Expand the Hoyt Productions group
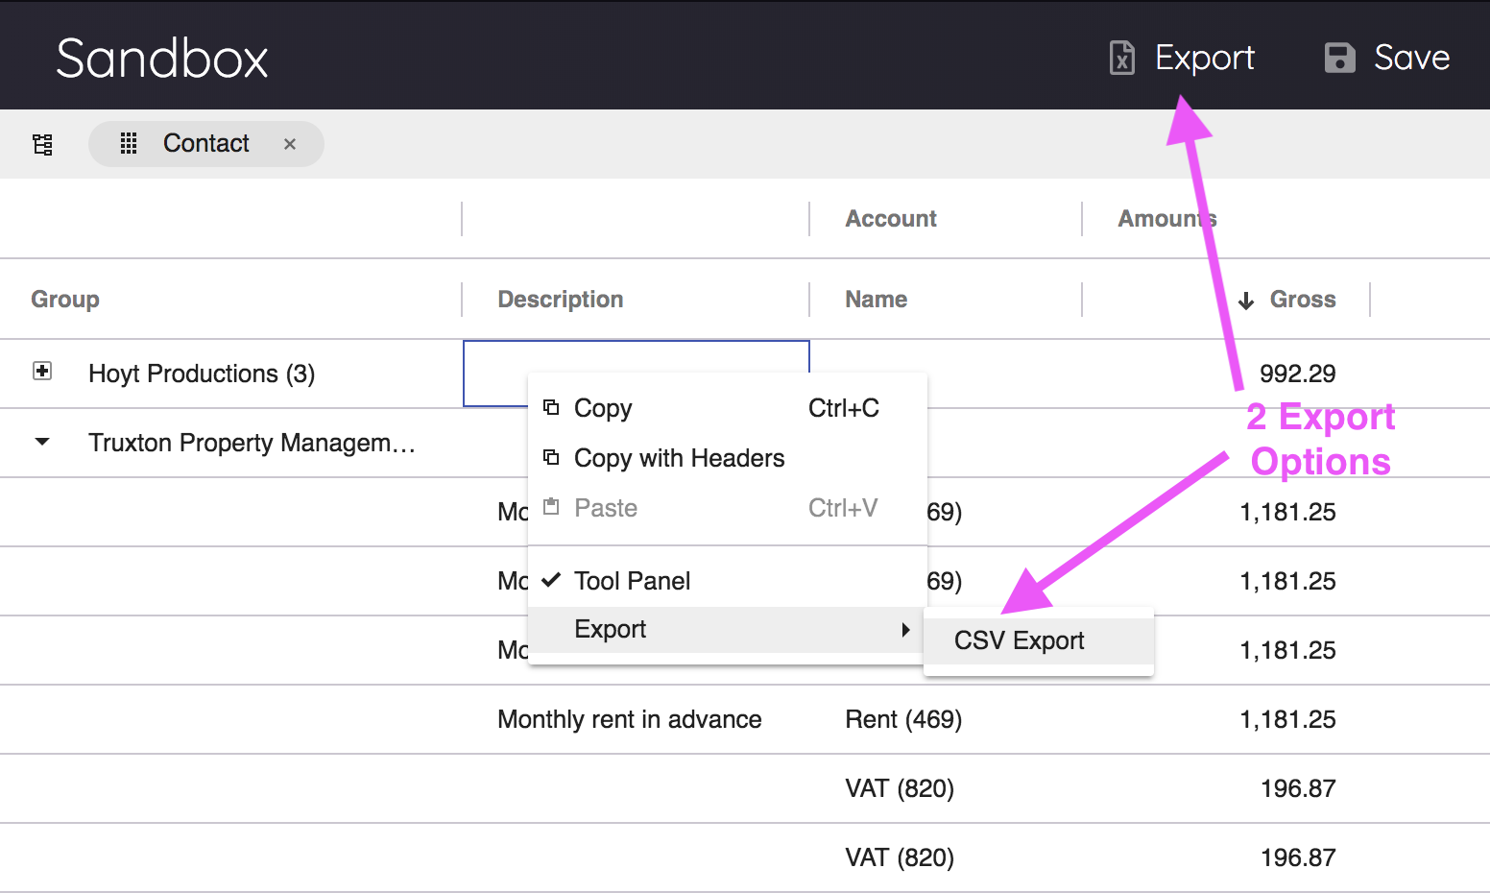This screenshot has width=1490, height=893. coord(42,371)
